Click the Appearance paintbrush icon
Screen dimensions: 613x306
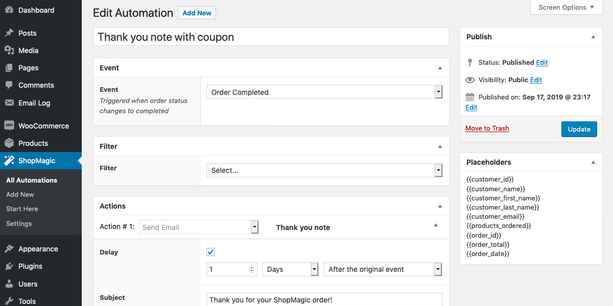click(x=9, y=249)
